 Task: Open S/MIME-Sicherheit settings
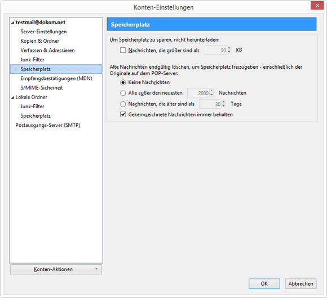(42, 88)
